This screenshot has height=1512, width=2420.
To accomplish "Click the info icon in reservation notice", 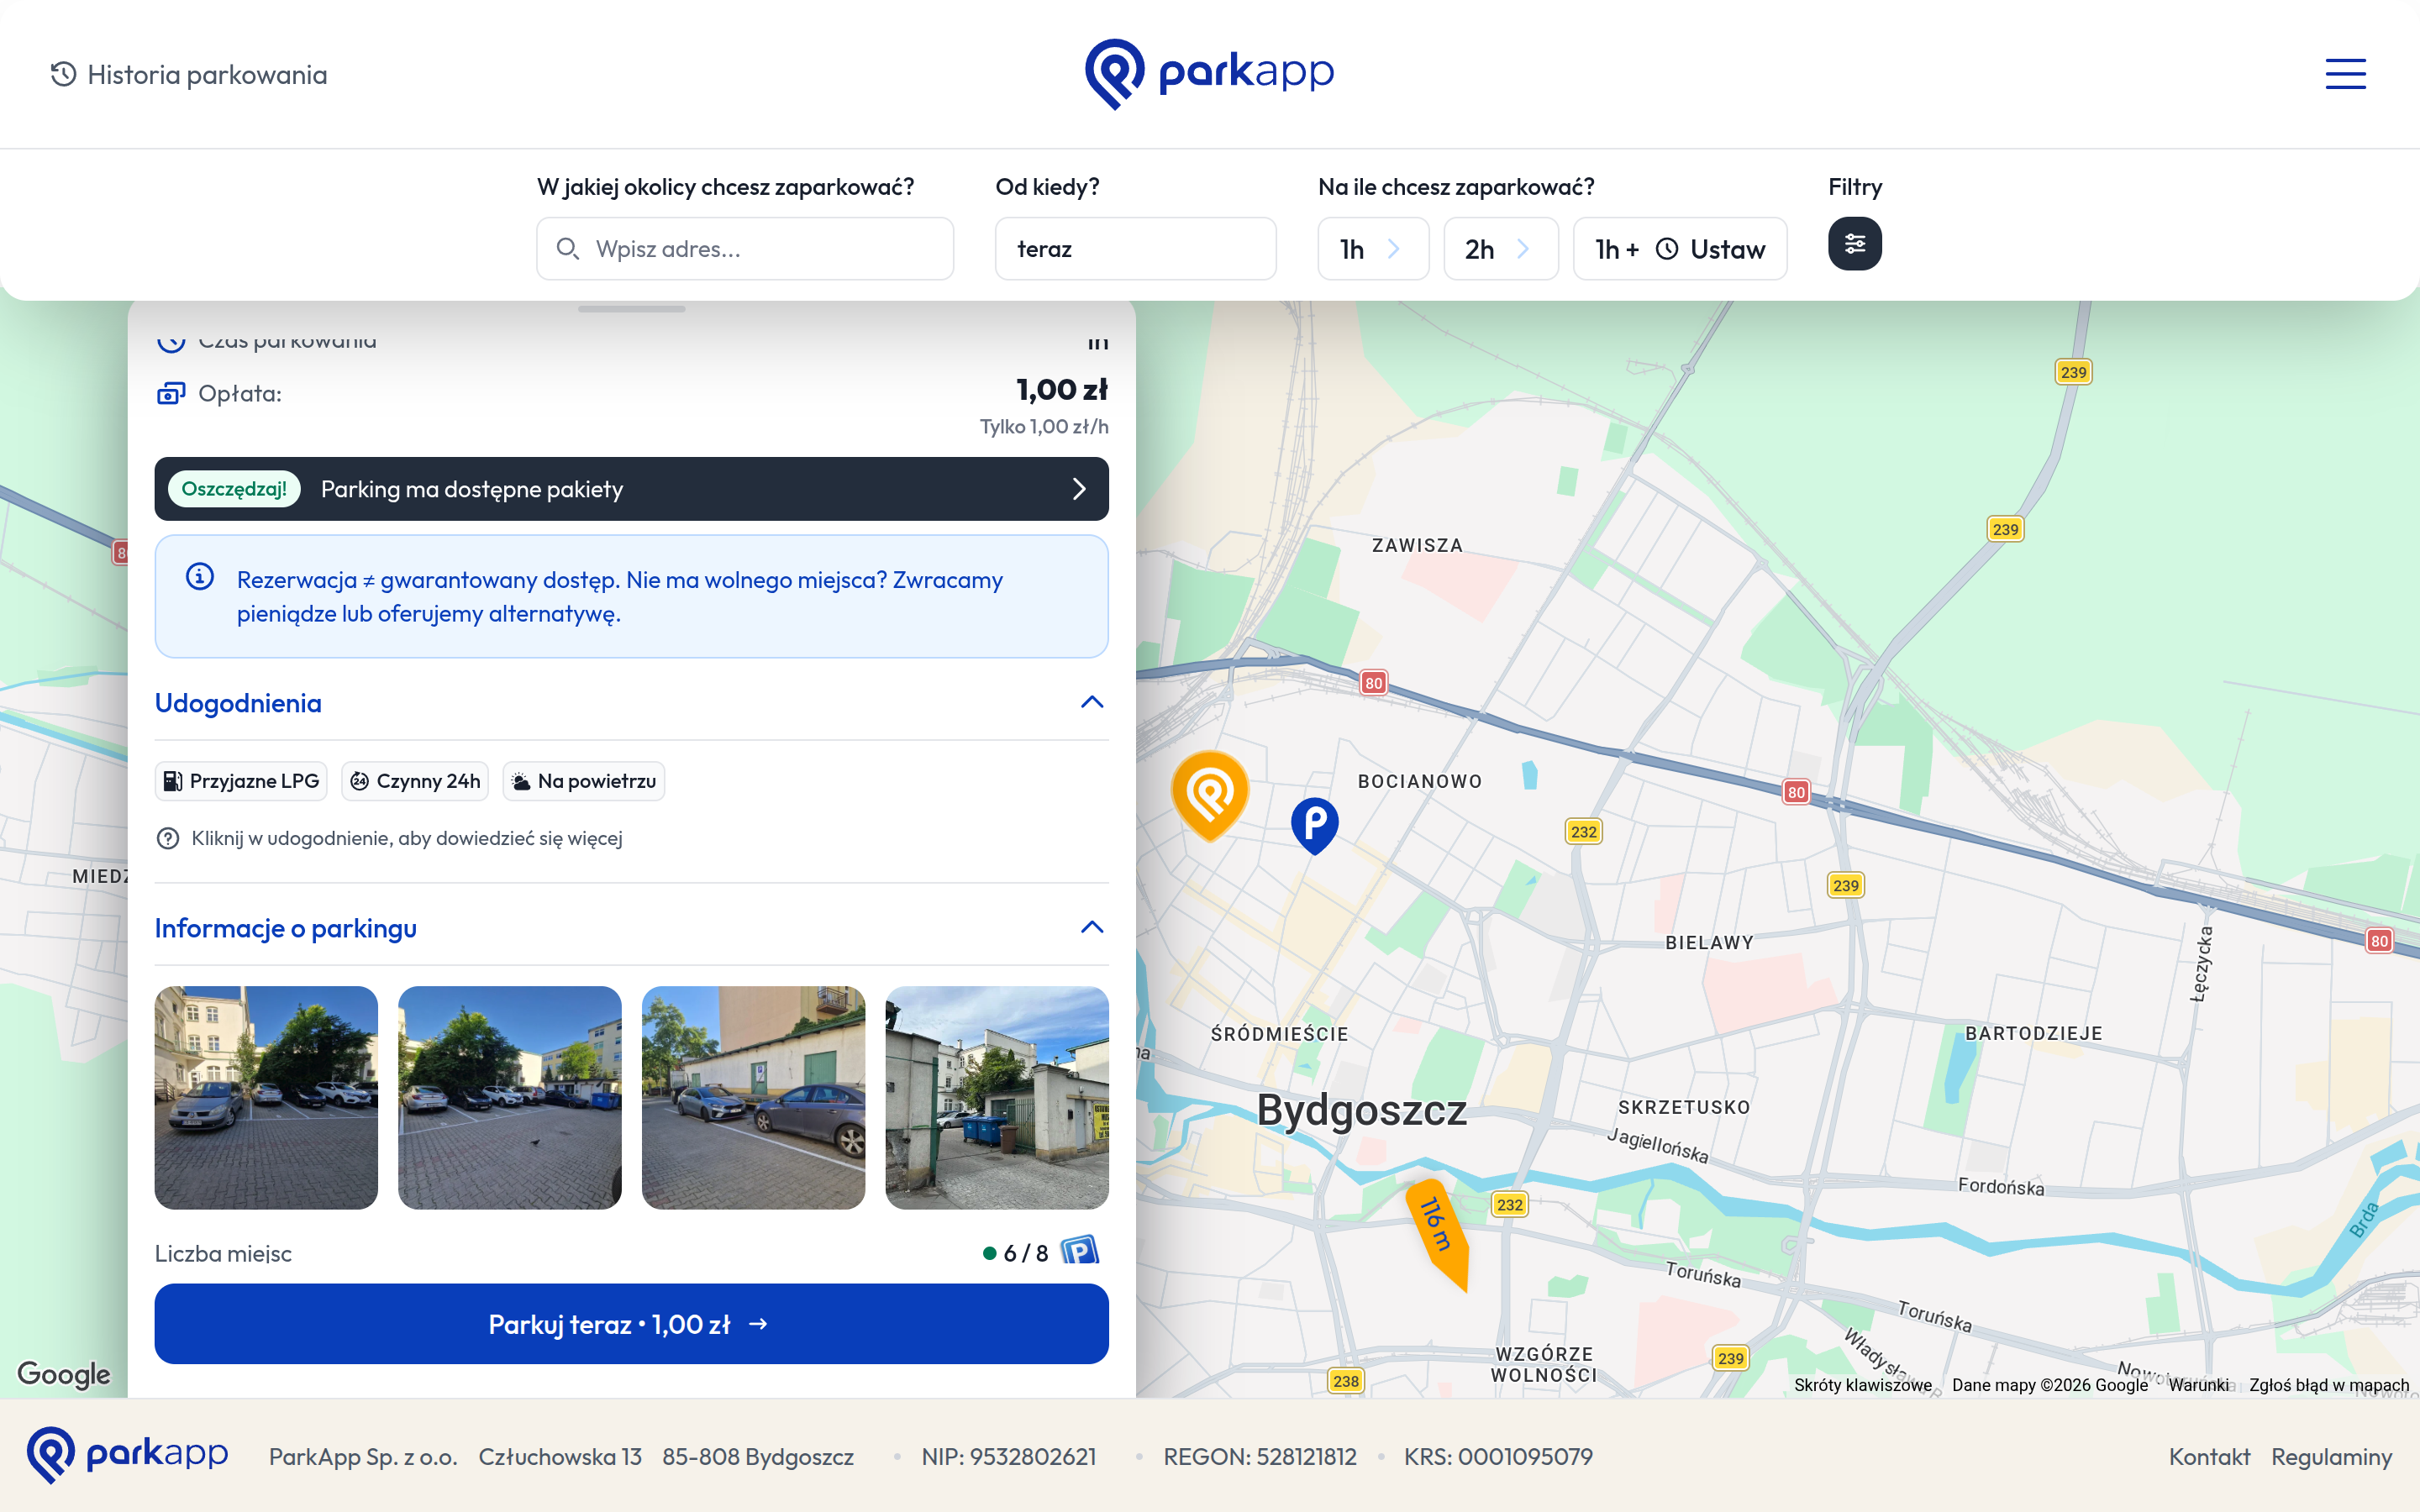I will tap(200, 577).
